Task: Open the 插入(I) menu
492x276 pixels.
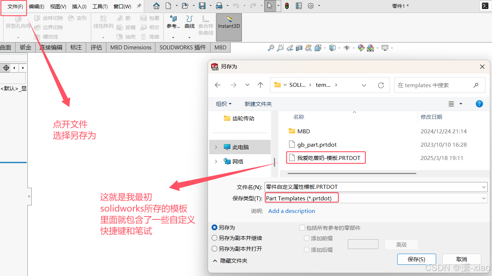Action: 79,6
